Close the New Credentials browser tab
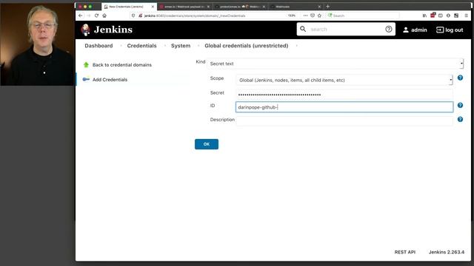Image resolution: width=474 pixels, height=266 pixels. 153,7
